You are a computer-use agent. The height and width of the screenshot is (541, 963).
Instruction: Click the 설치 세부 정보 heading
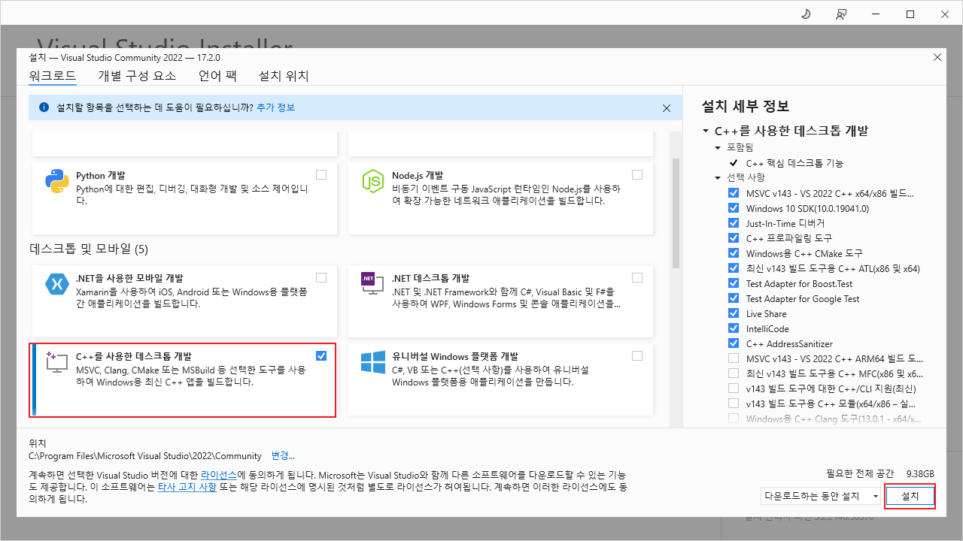point(745,106)
